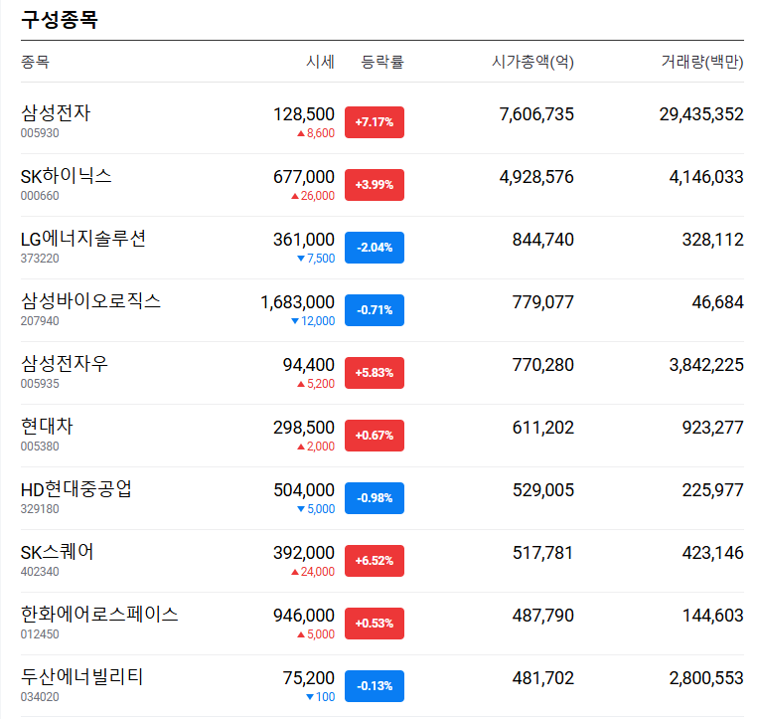Open the HD현대중공업 stock link
The width and height of the screenshot is (759, 719).
click(76, 489)
